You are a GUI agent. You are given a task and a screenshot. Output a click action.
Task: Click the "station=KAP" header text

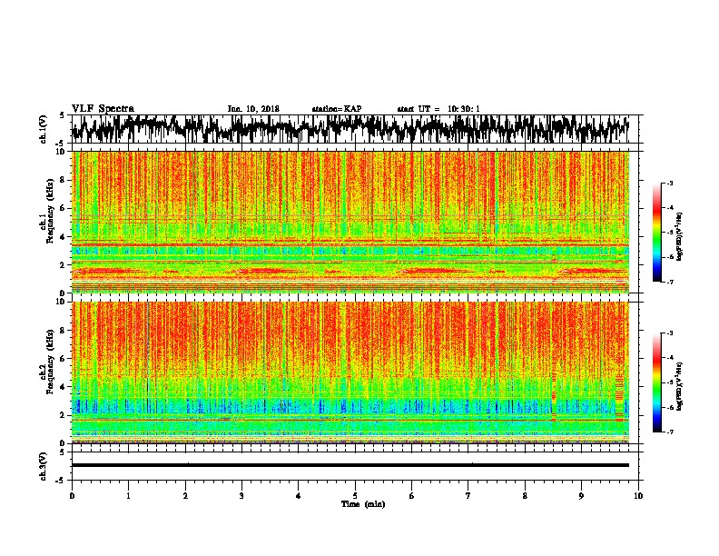(337, 109)
